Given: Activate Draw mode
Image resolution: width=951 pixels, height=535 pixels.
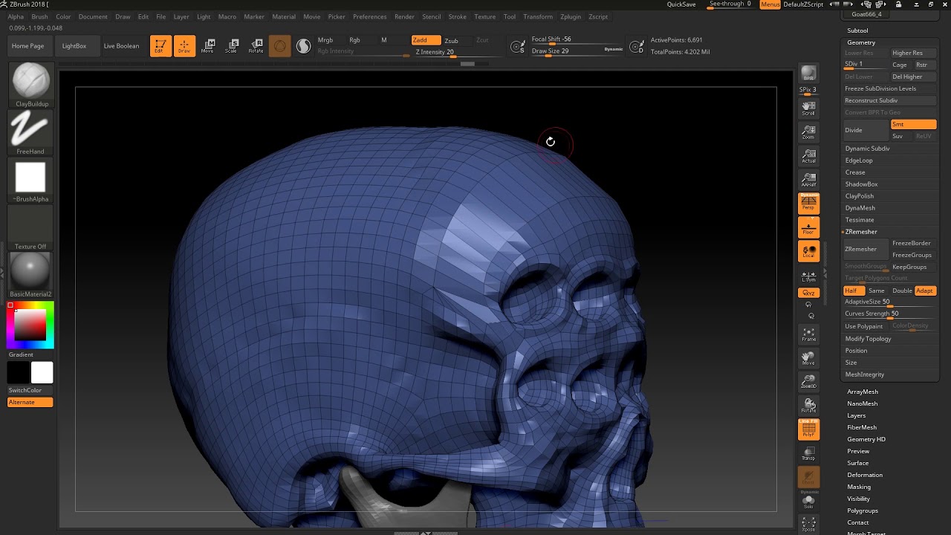Looking at the screenshot, I should pyautogui.click(x=184, y=46).
